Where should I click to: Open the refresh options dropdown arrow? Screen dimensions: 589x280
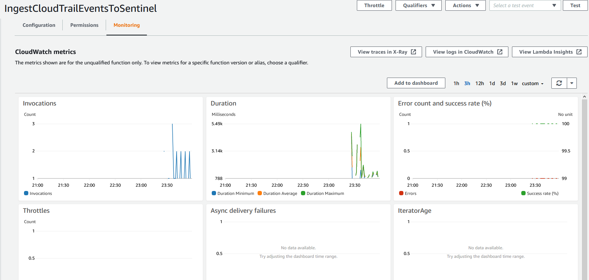(x=572, y=83)
